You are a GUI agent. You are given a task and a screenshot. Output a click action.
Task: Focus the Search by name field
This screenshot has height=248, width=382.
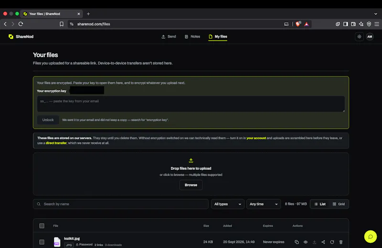coord(121,204)
